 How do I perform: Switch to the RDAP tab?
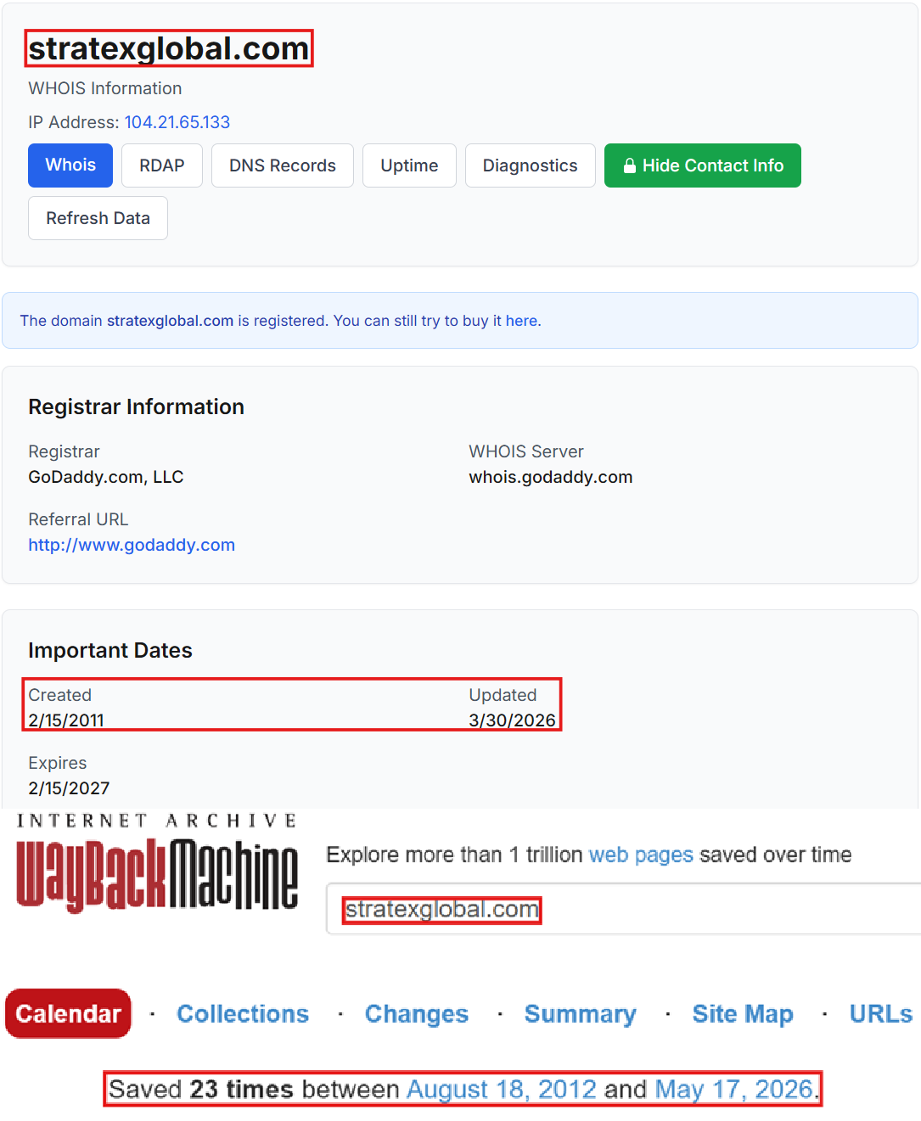[162, 165]
